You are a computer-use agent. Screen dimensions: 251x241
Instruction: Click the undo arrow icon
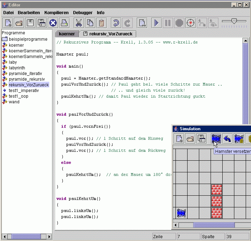[116, 23]
